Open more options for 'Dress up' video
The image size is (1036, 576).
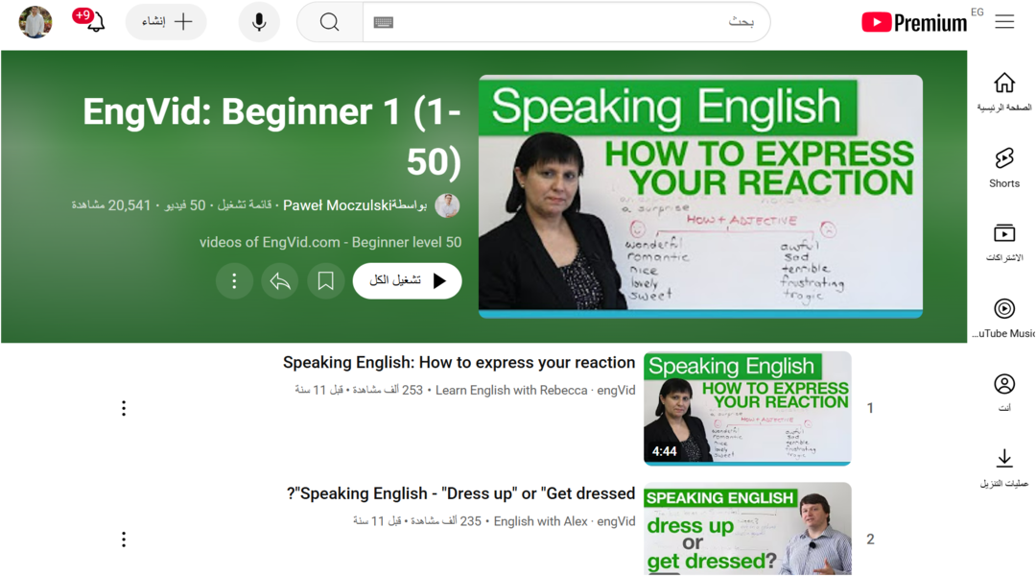click(x=124, y=539)
